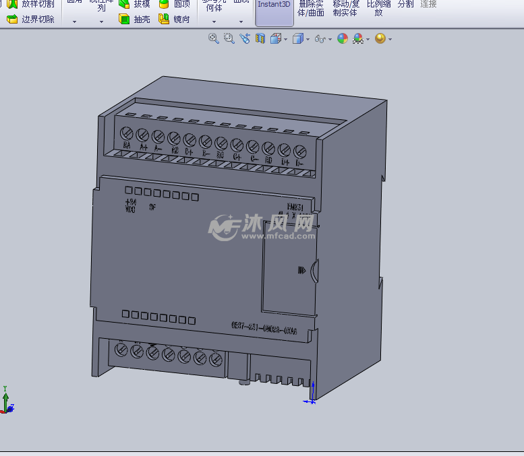The height and width of the screenshot is (456, 524).
Task: Click the Move/Copy Bodies (移动/复制实体) button
Action: pos(346,8)
